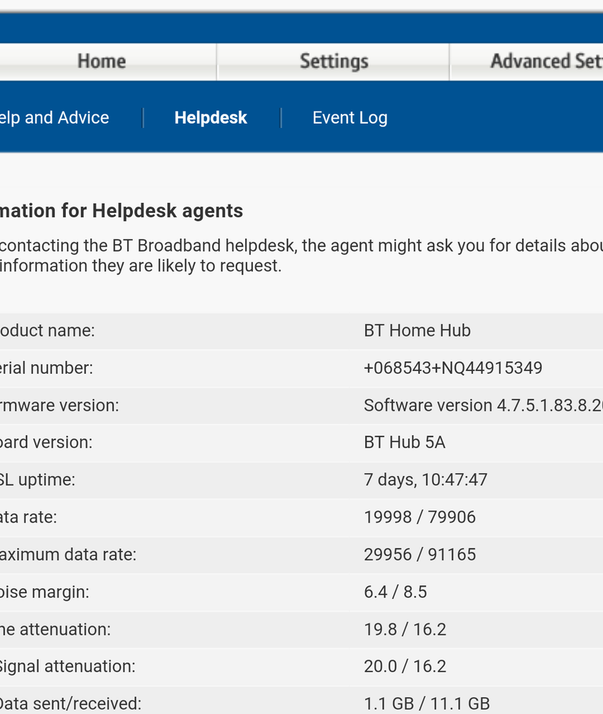Select the BT Home Hub value
This screenshot has height=714, width=603.
[417, 330]
